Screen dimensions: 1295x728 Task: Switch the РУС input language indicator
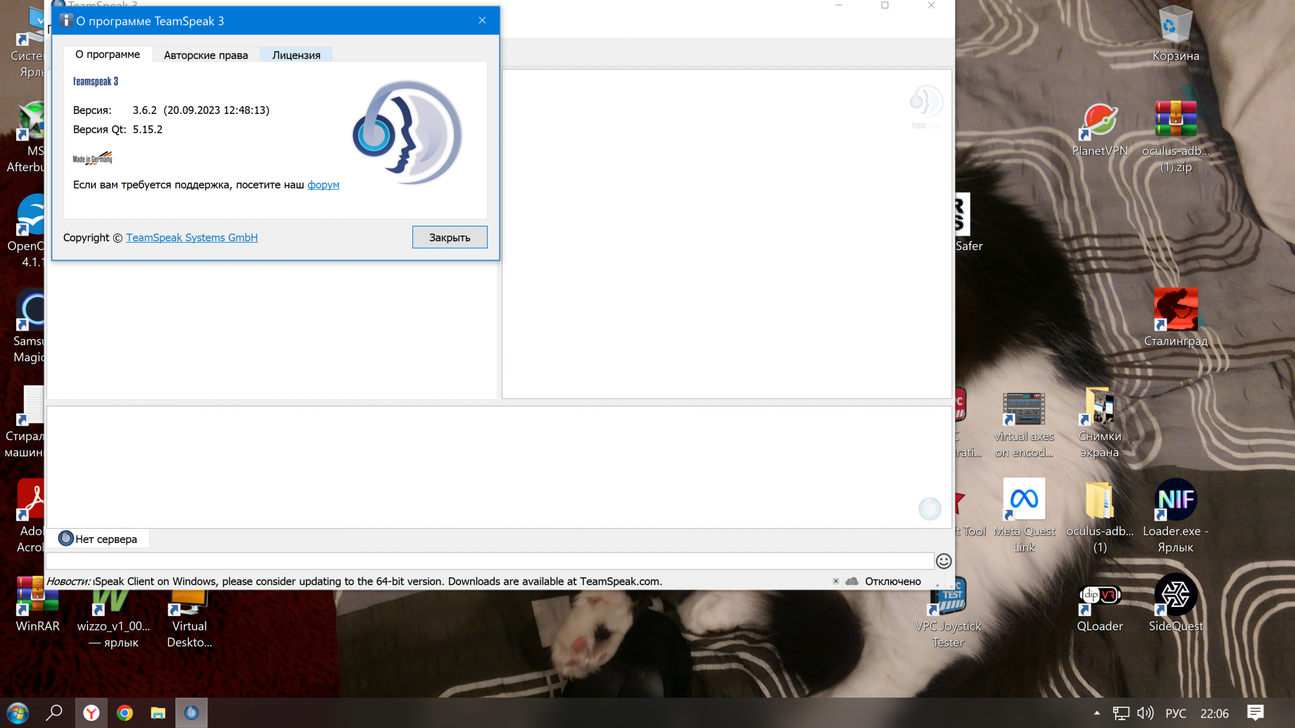pos(1176,713)
